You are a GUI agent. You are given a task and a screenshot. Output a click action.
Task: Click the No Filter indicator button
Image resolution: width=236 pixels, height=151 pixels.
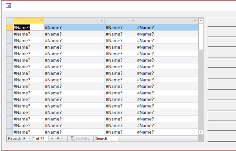81,138
